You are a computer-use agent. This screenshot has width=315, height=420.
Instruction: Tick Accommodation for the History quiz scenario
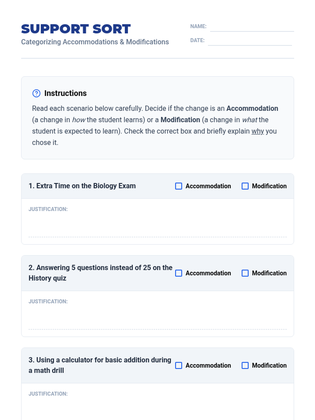click(x=178, y=273)
